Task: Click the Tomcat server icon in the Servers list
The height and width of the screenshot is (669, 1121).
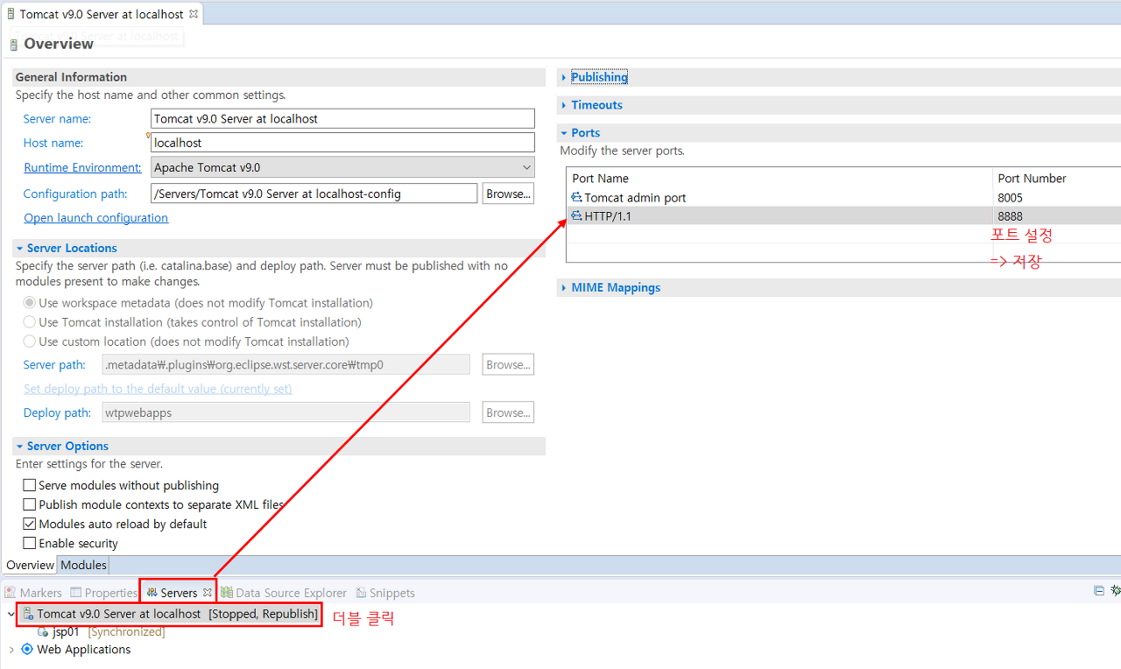Action: (28, 614)
